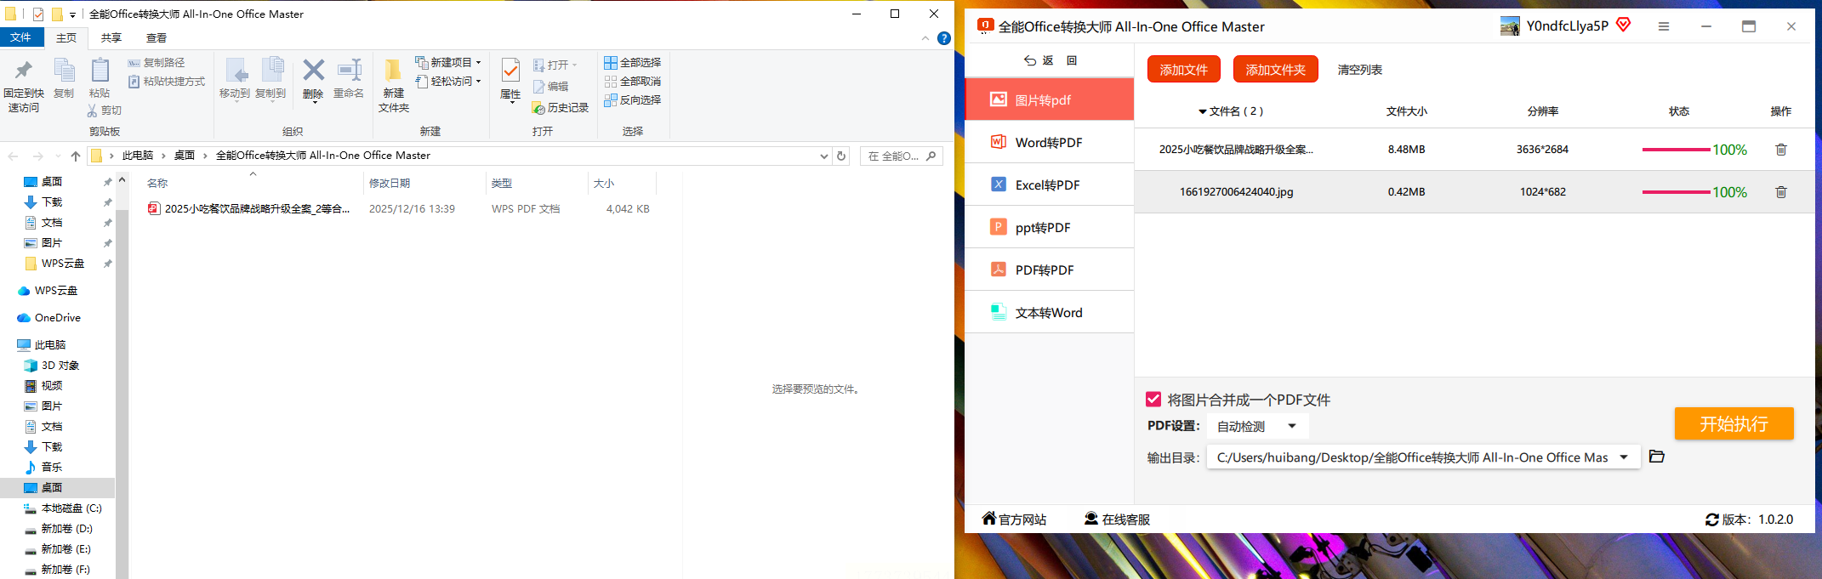Switch to the 查看 ribbon tab
Image resolution: width=1822 pixels, height=579 pixels.
tap(157, 37)
